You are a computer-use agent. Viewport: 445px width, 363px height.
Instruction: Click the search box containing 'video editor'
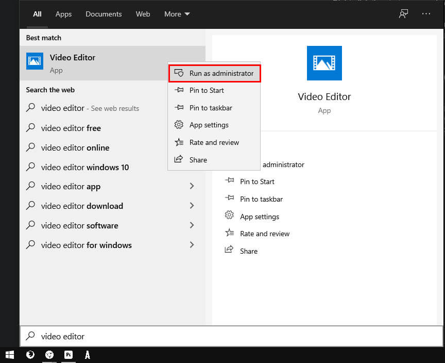(x=231, y=336)
